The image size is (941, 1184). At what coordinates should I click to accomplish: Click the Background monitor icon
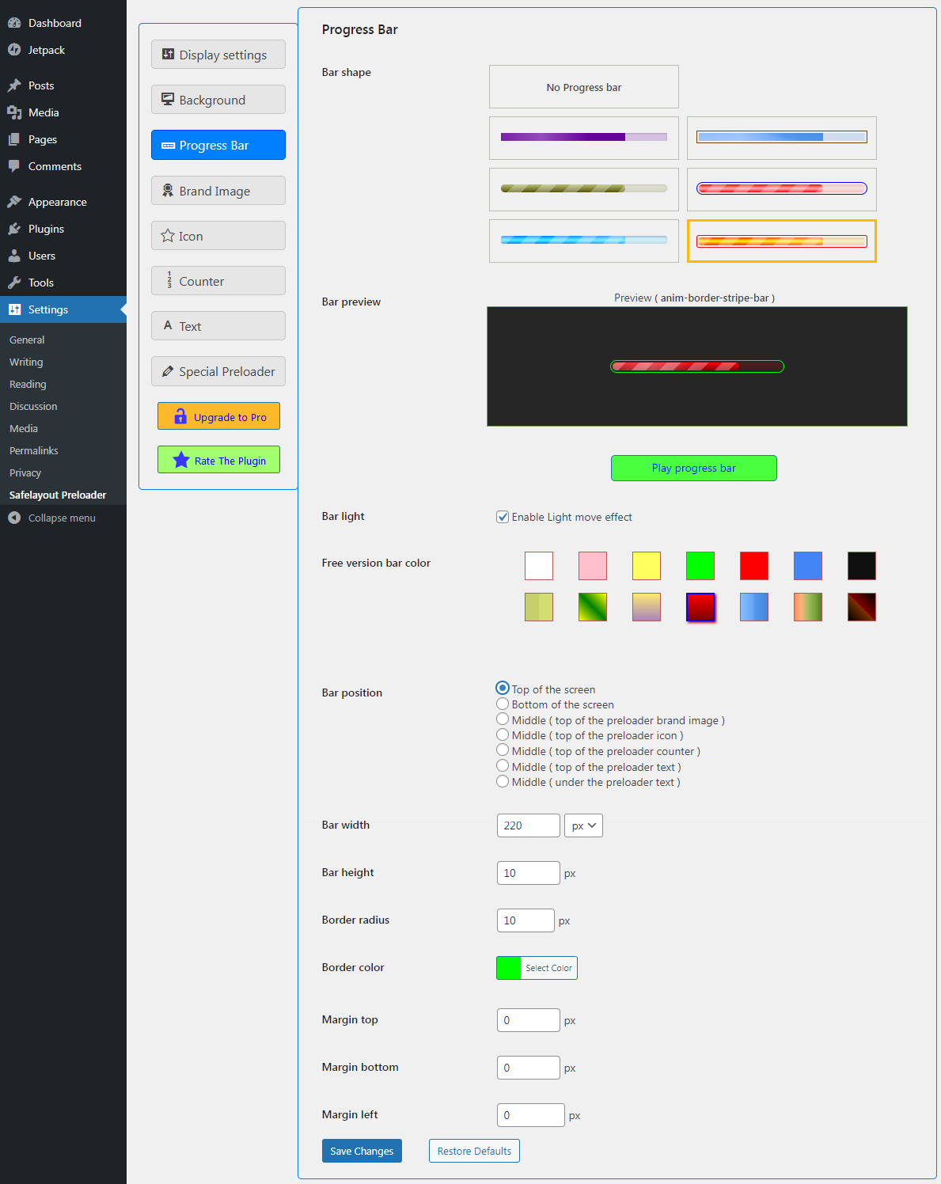pyautogui.click(x=168, y=100)
